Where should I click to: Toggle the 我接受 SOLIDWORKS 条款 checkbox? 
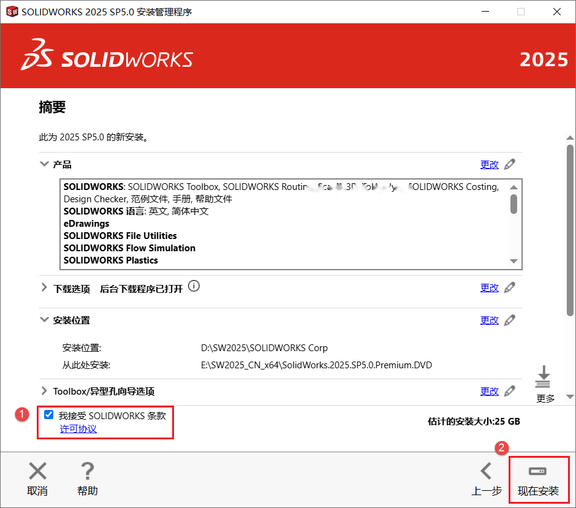click(x=48, y=415)
